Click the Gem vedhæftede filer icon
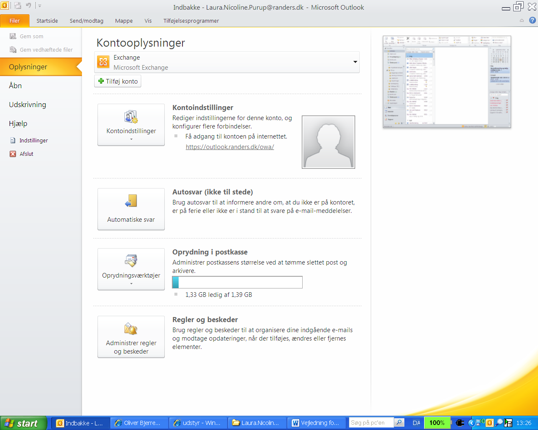Screen dimensions: 538x430 13,50
